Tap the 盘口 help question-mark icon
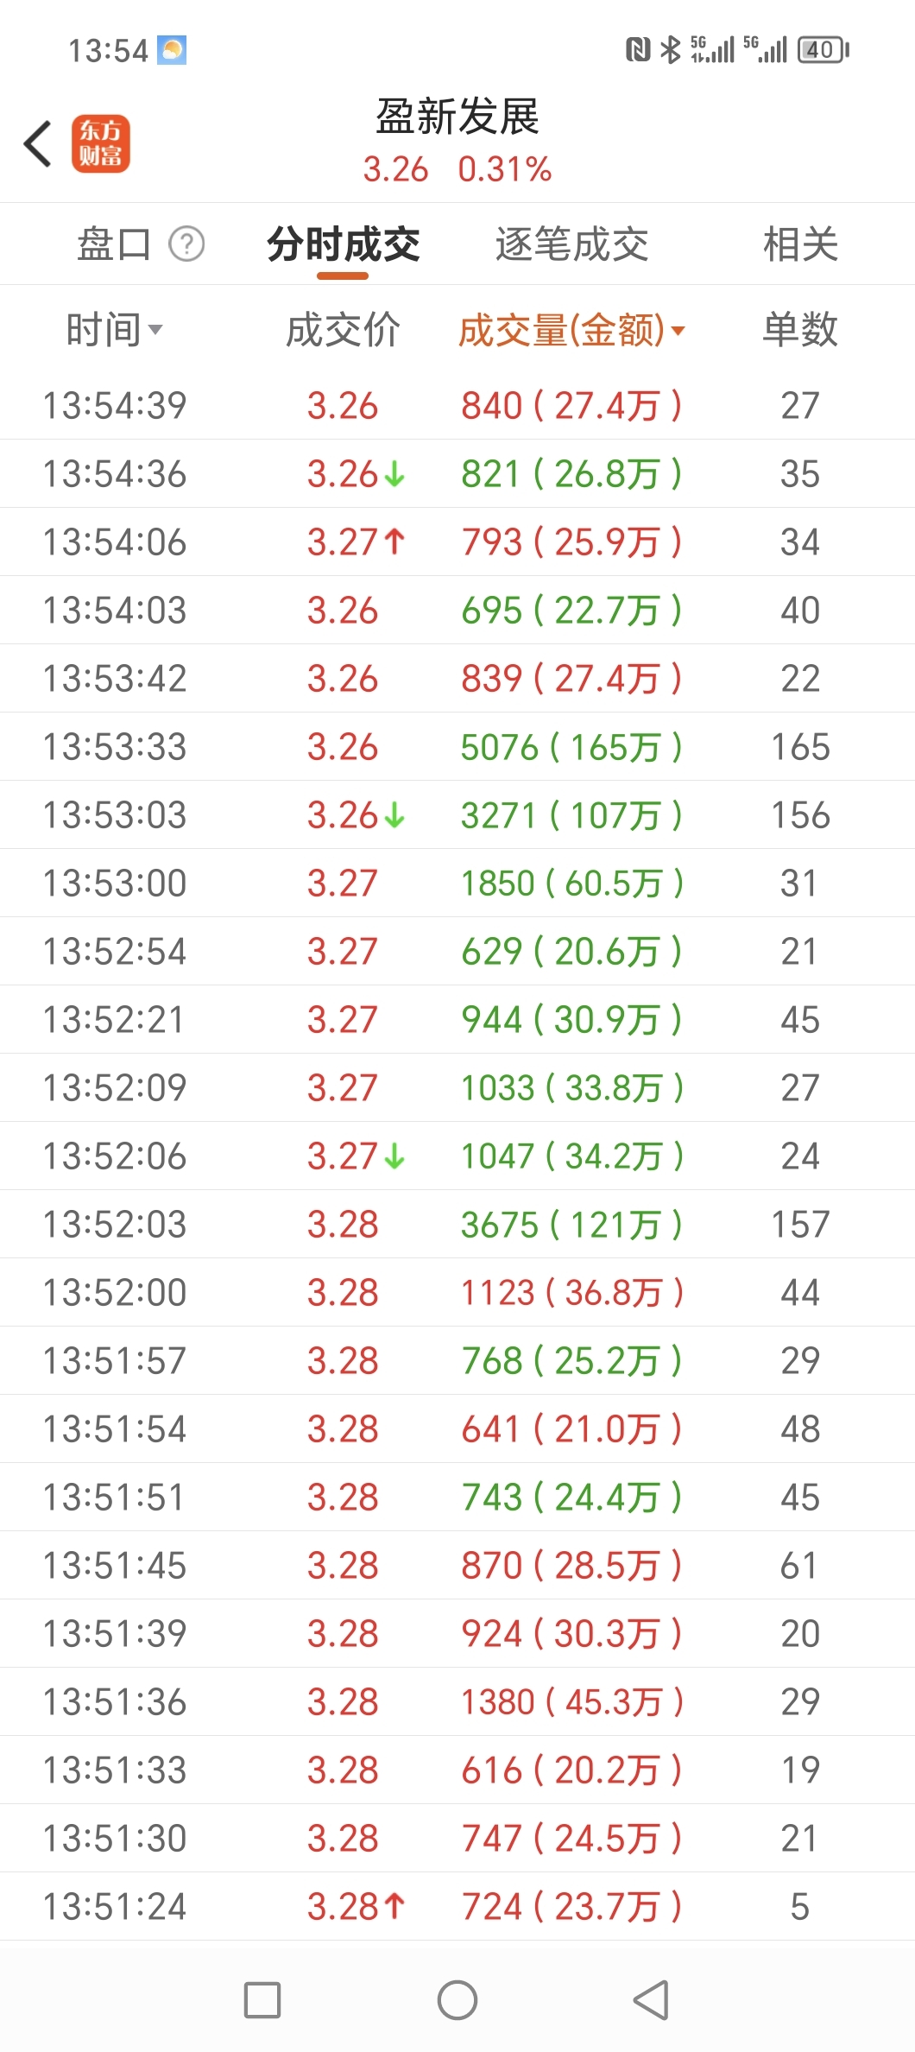Screen dimensions: 915x2052 click(x=186, y=244)
